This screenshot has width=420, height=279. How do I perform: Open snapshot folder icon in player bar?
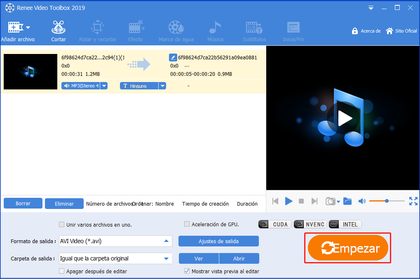click(x=347, y=201)
